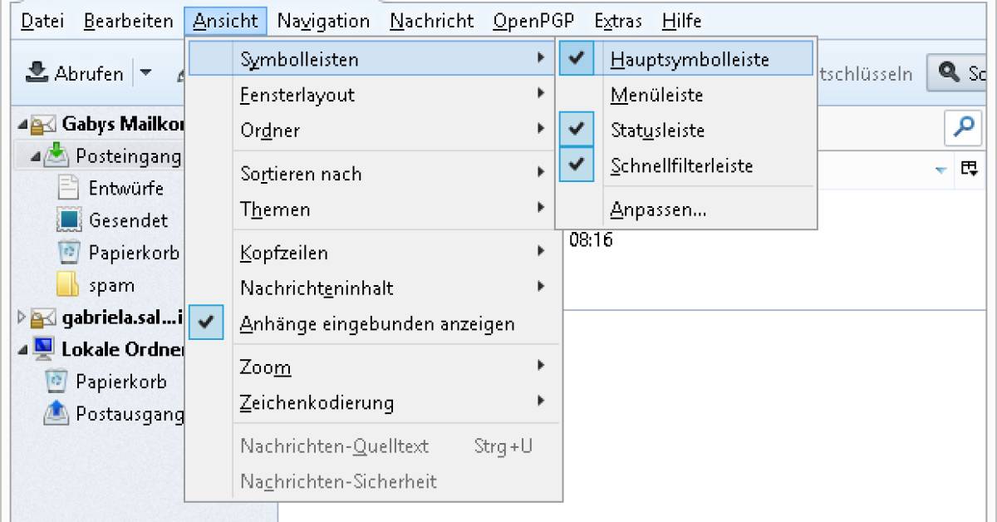997x522 pixels.
Task: Click the Entwürfe drafts page icon
Action: [68, 188]
